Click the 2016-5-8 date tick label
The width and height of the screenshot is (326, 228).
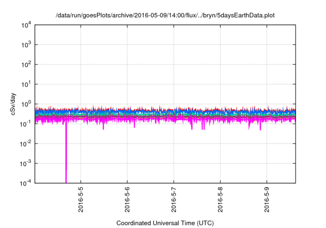pos(220,199)
